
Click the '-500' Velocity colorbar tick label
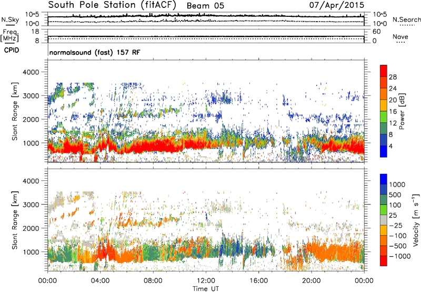pos(398,246)
